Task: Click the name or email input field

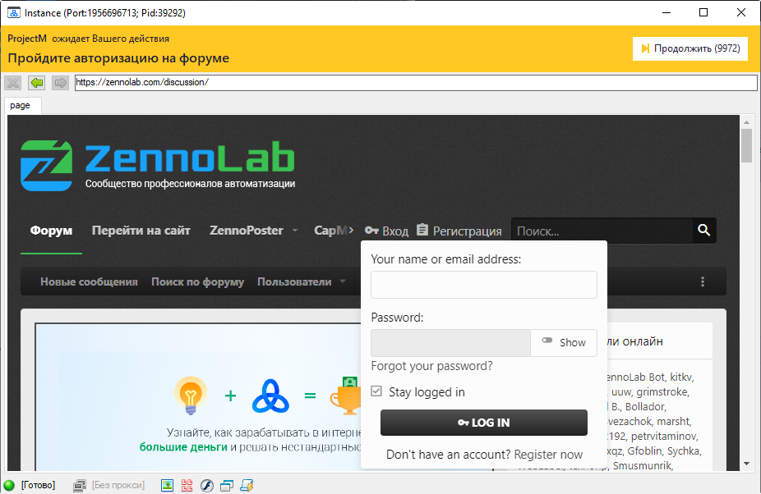Action: coord(483,285)
